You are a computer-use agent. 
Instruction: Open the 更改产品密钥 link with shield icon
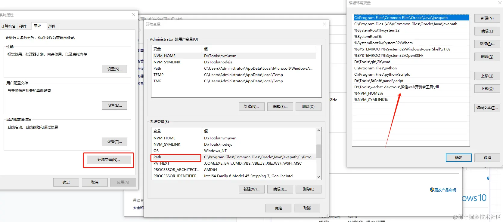click(443, 190)
